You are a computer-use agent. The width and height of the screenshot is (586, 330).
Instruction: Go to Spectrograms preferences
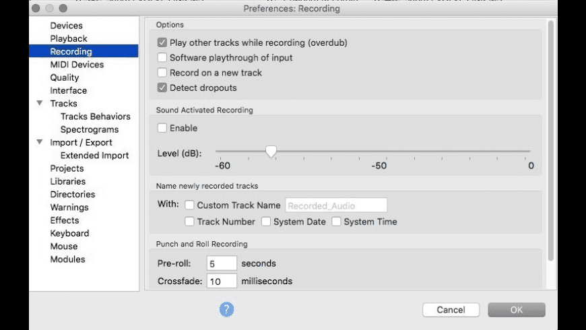tap(89, 129)
